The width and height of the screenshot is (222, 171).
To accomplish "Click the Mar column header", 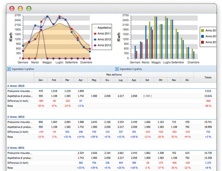I will [x=67, y=80].
